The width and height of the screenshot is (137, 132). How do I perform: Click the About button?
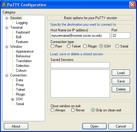tap(16, 126)
